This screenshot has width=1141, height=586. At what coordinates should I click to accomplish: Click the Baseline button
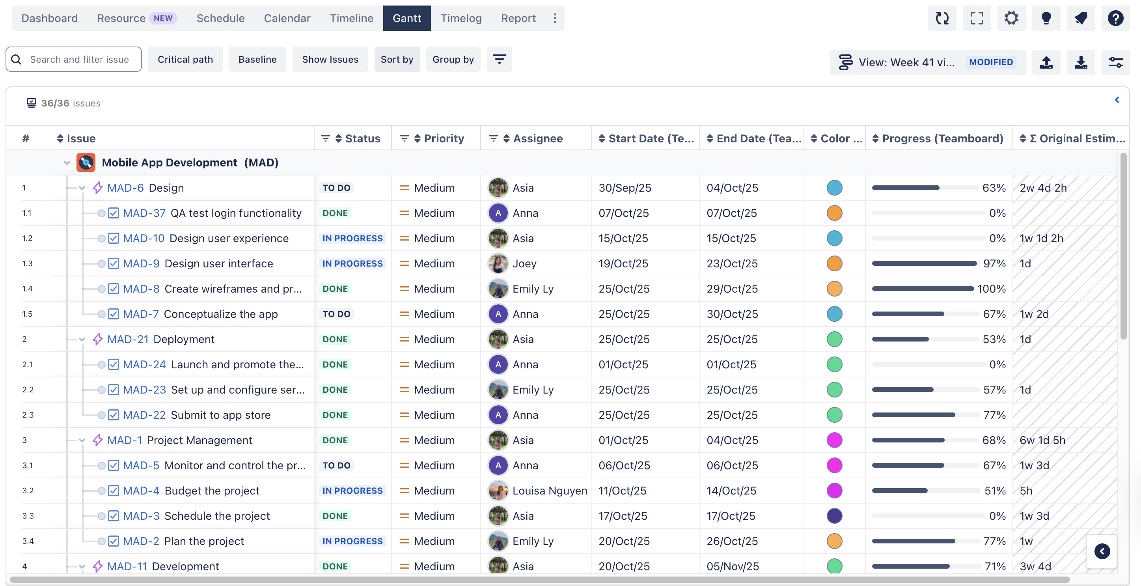click(x=257, y=60)
